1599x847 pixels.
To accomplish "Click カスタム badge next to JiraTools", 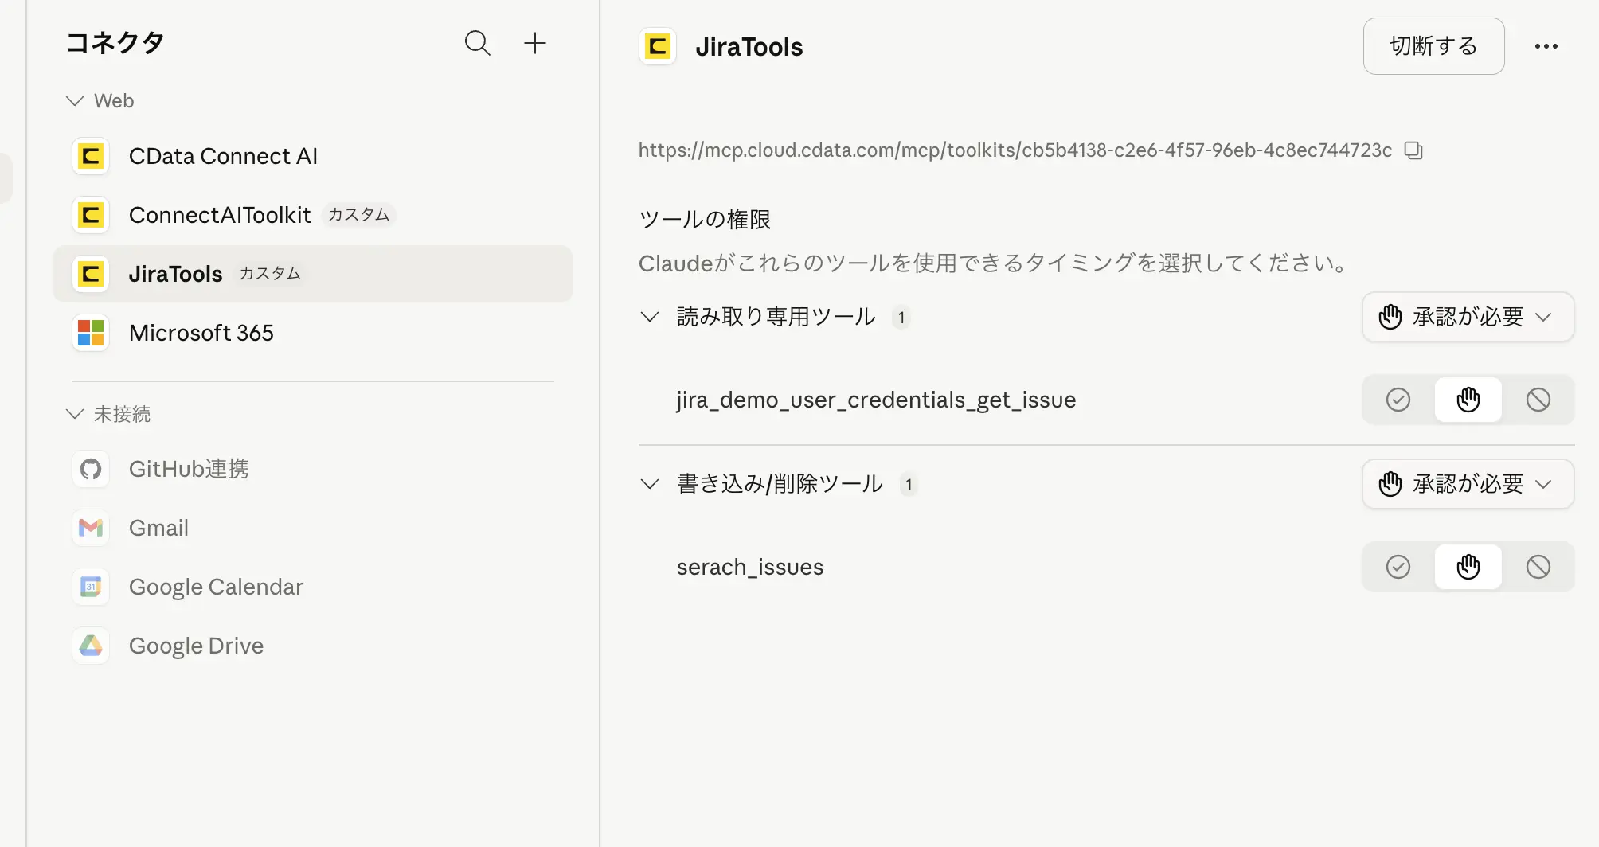I will coord(270,274).
